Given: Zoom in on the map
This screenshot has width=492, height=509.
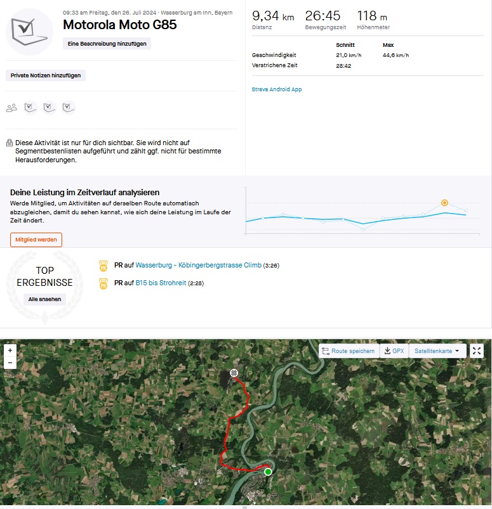Looking at the screenshot, I should click(x=10, y=350).
